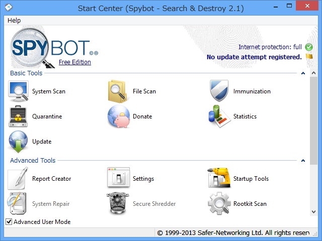Viewport: 322px width, 241px height.
Task: Click the scrollbar up arrow
Action: 313,73
